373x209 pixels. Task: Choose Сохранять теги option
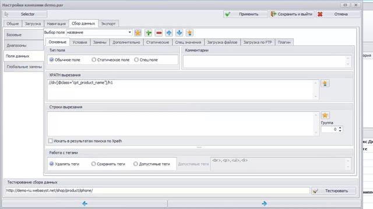93,164
